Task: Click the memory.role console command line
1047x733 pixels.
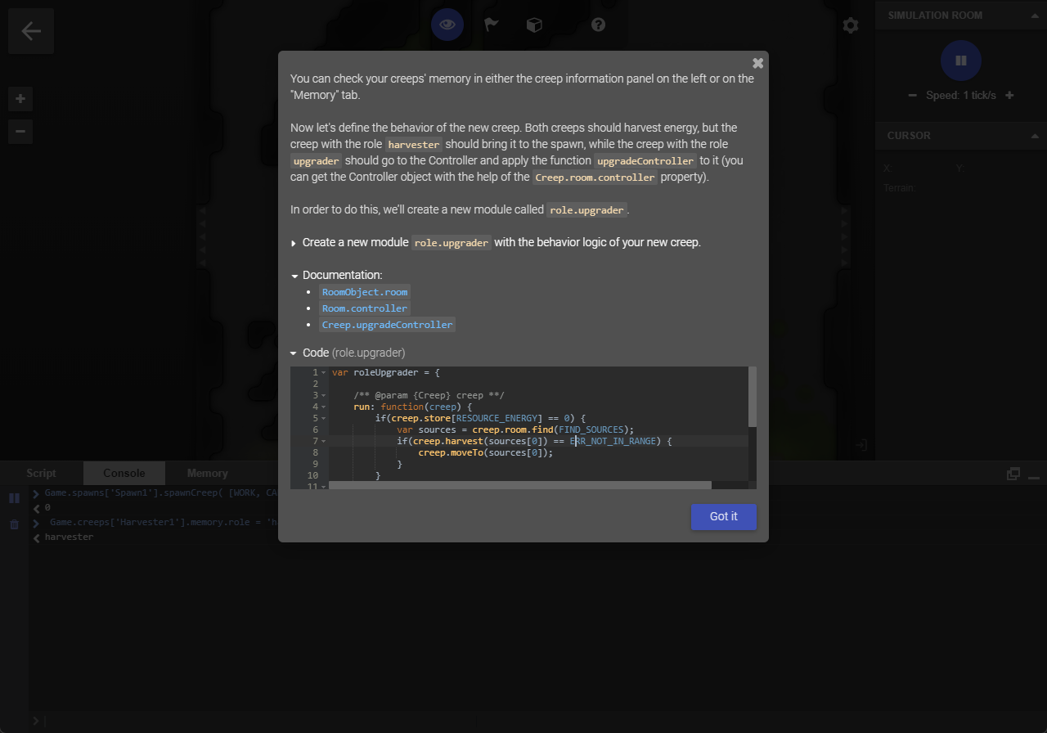Action: pyautogui.click(x=164, y=522)
